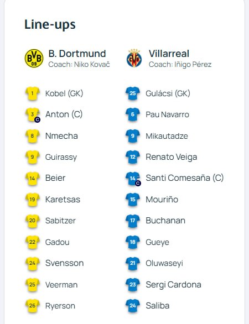Click on Sabitzer in Dortmund line-up

60,221
